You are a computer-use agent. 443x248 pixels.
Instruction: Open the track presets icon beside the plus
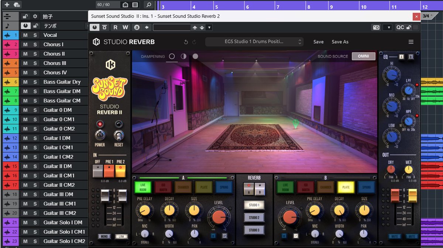17,5
